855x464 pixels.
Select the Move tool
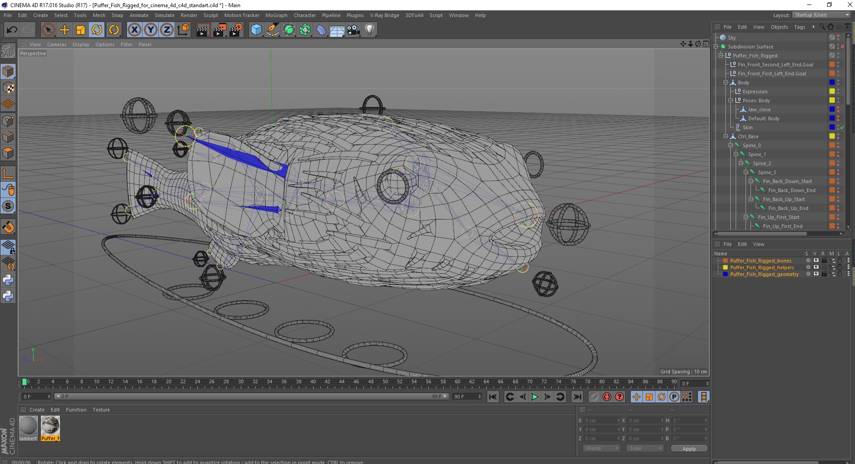point(65,30)
